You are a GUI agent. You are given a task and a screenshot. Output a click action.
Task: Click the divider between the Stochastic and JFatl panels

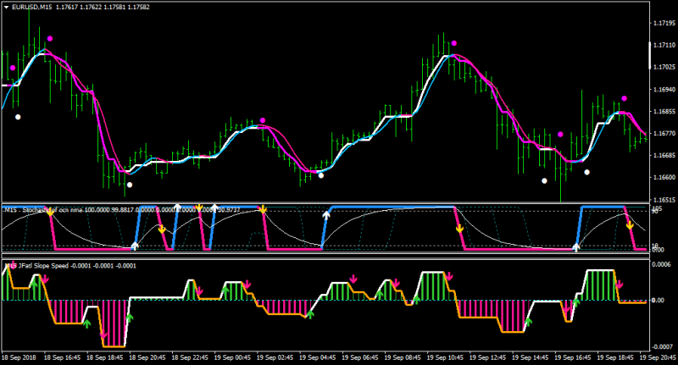tap(325, 256)
